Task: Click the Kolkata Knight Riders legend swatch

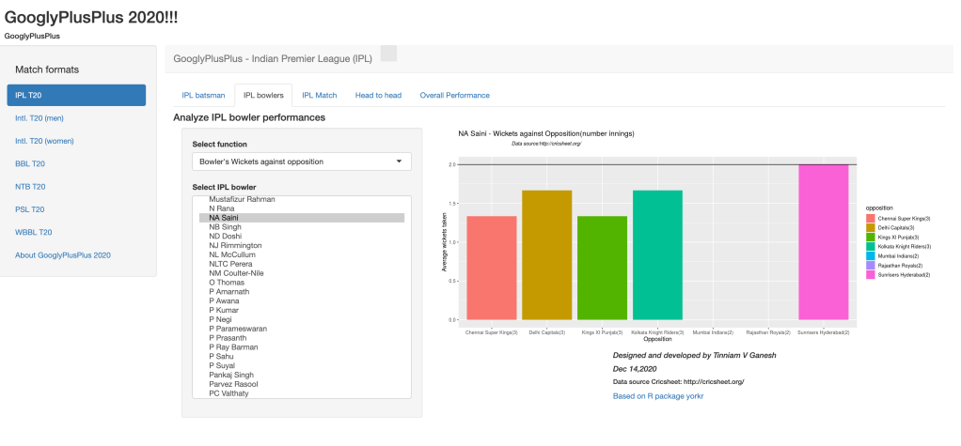Action: click(x=871, y=246)
